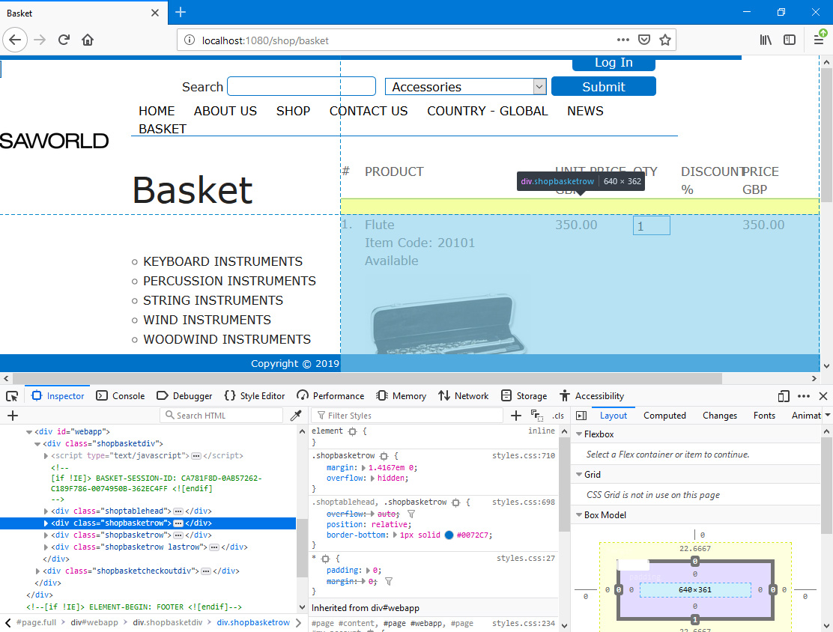Click the website Search text field

[301, 87]
